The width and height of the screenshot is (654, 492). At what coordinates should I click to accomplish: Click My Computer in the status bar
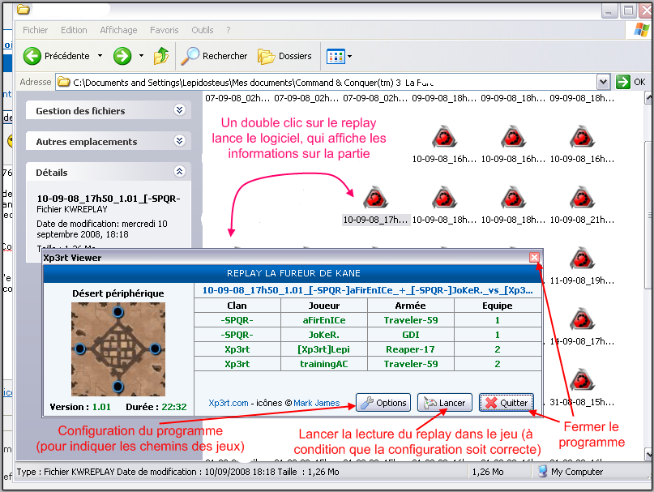point(571,472)
